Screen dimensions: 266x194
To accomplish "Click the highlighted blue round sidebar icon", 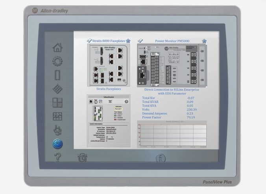I will coord(57,144).
